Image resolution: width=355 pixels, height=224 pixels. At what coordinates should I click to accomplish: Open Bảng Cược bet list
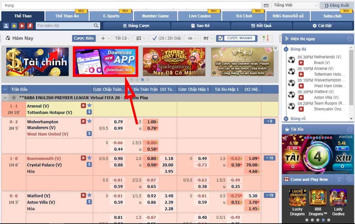click(137, 26)
